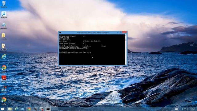Switch to Chrome on the taskbar
The image size is (197, 111).
(x=29, y=109)
